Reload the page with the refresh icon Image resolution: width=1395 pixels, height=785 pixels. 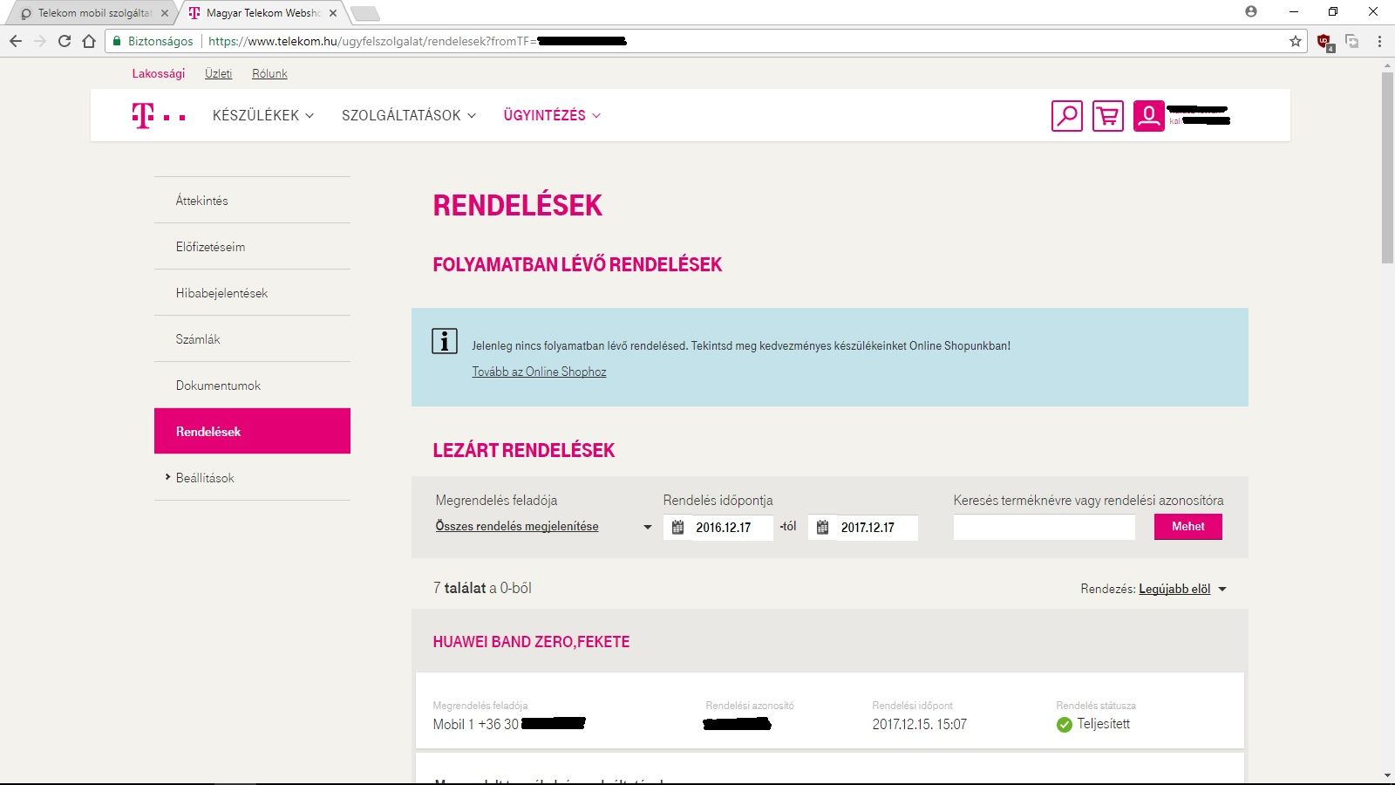tap(65, 41)
